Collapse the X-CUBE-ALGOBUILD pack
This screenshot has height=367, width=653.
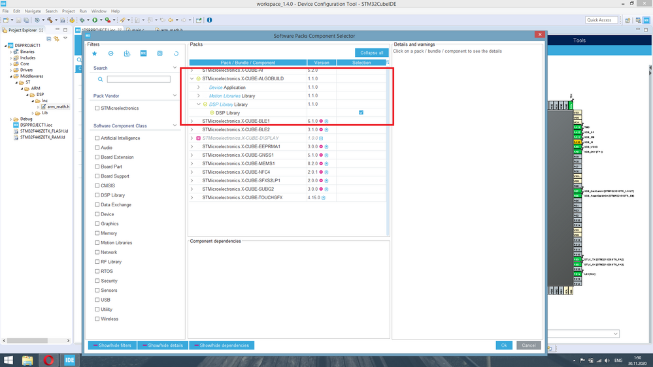[192, 78]
